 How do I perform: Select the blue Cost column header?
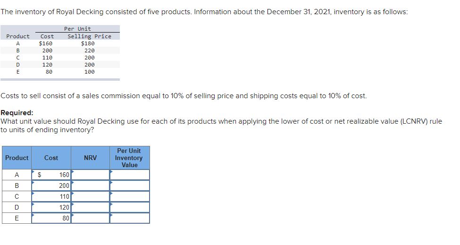click(51, 158)
